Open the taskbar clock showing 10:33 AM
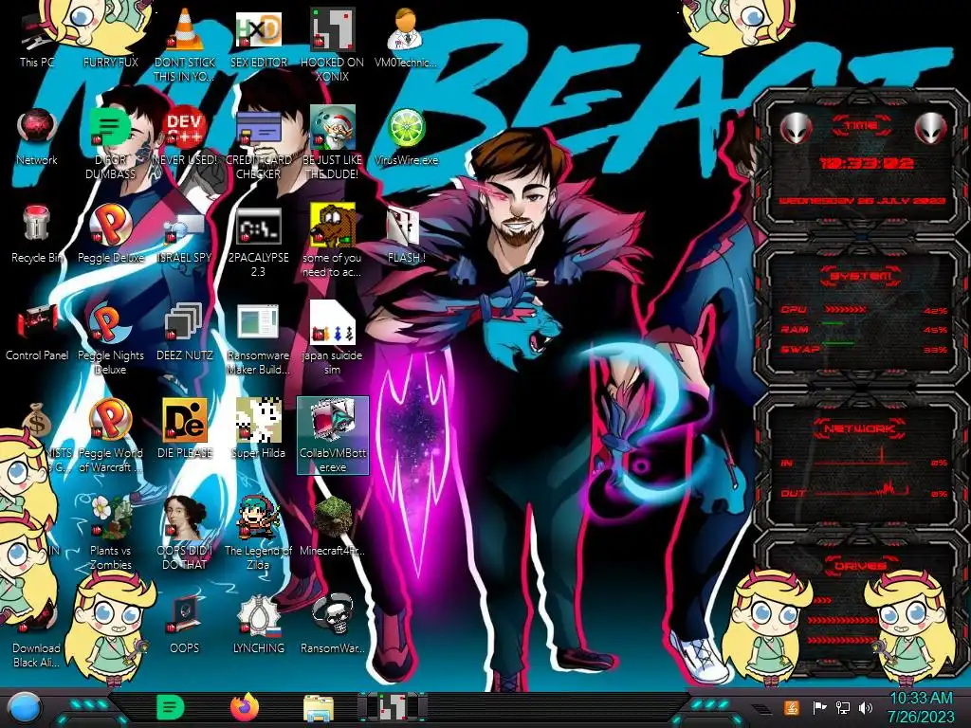The width and height of the screenshot is (971, 728). click(921, 707)
